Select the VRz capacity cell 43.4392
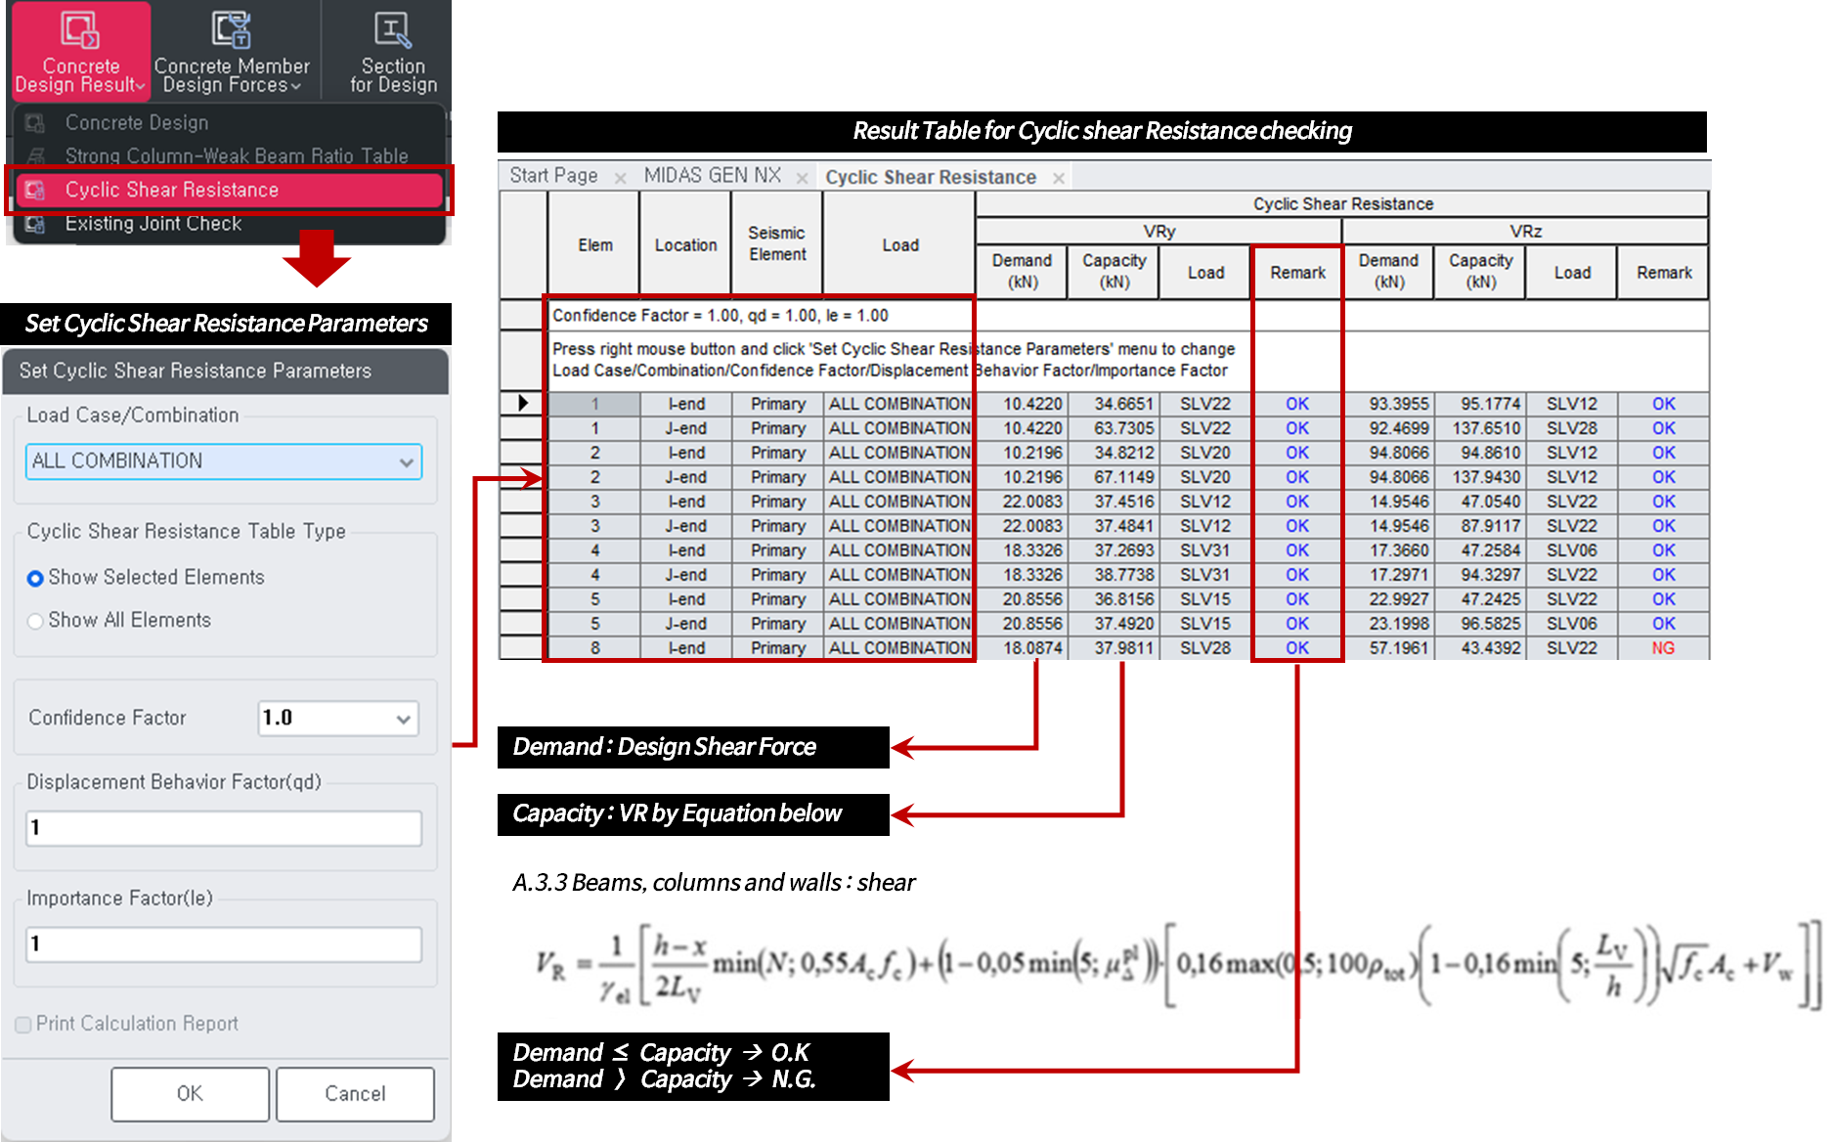 coord(1480,648)
